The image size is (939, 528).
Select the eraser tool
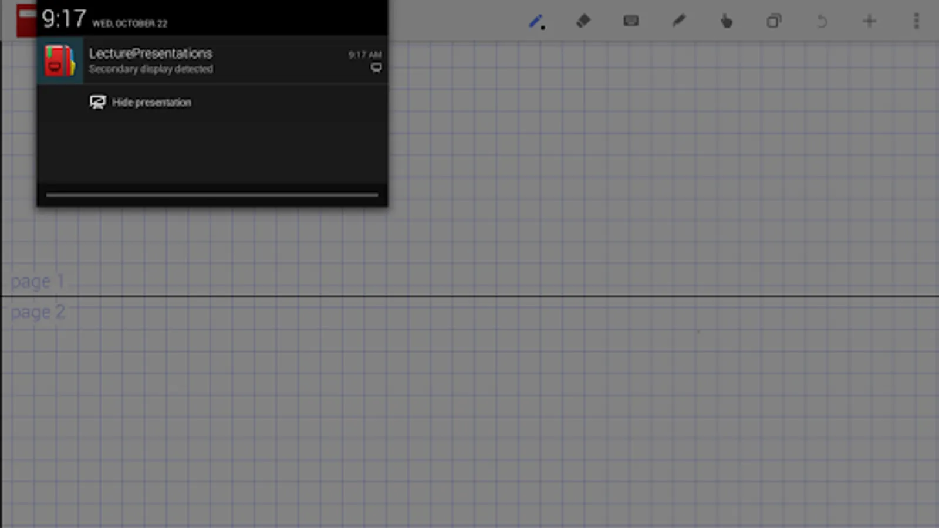coord(583,21)
